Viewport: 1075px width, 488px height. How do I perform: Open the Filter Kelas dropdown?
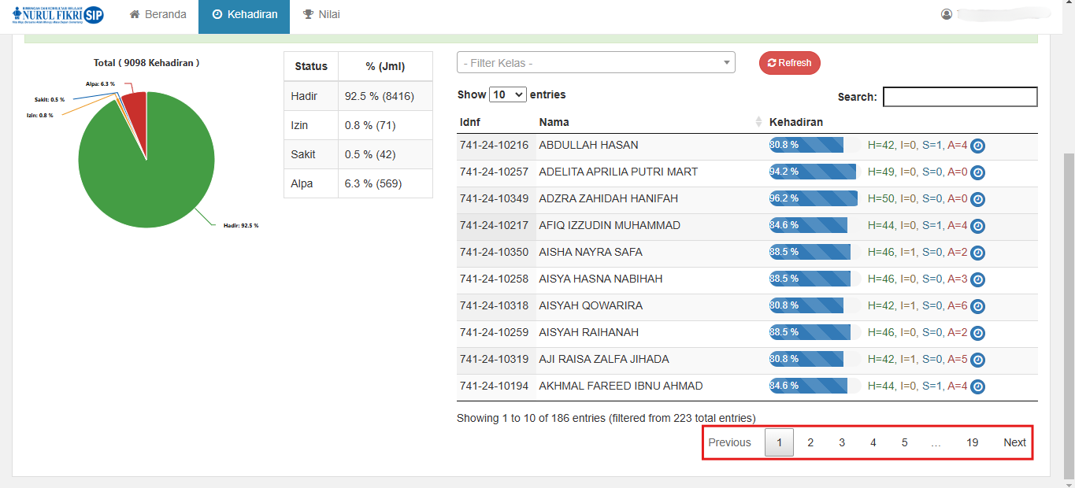click(x=595, y=63)
